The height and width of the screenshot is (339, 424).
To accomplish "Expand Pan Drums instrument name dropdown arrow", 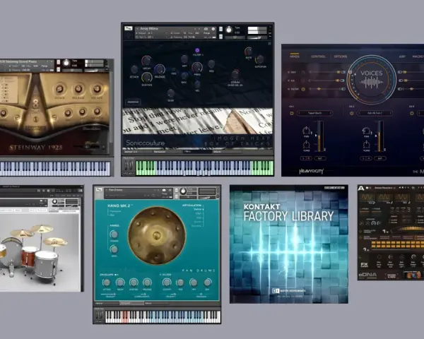I will (107, 190).
